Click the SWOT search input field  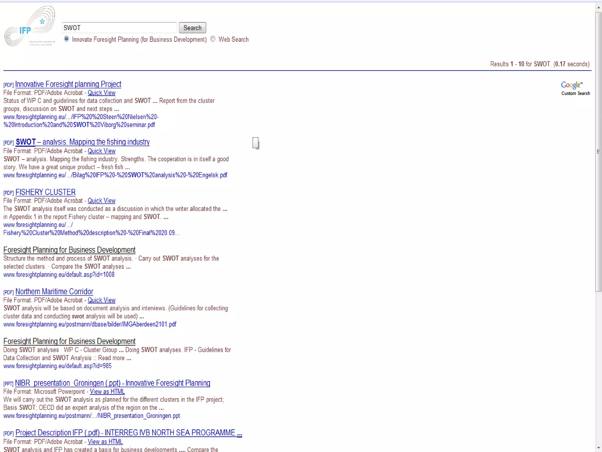point(119,28)
